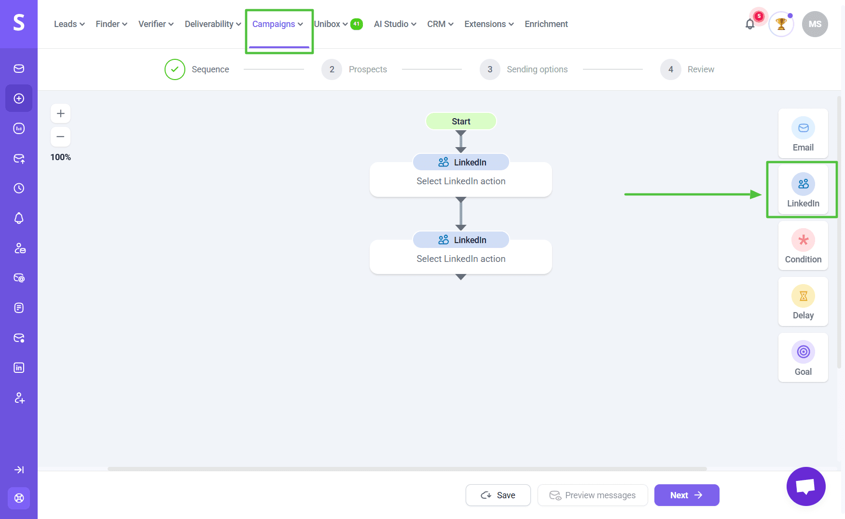This screenshot has height=519, width=845.
Task: Add an Email step from the side panel
Action: [x=803, y=134]
